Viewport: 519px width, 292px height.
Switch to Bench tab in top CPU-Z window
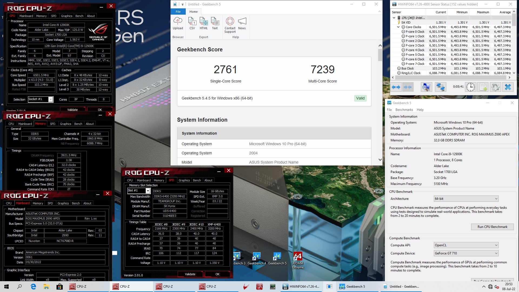pyautogui.click(x=79, y=16)
